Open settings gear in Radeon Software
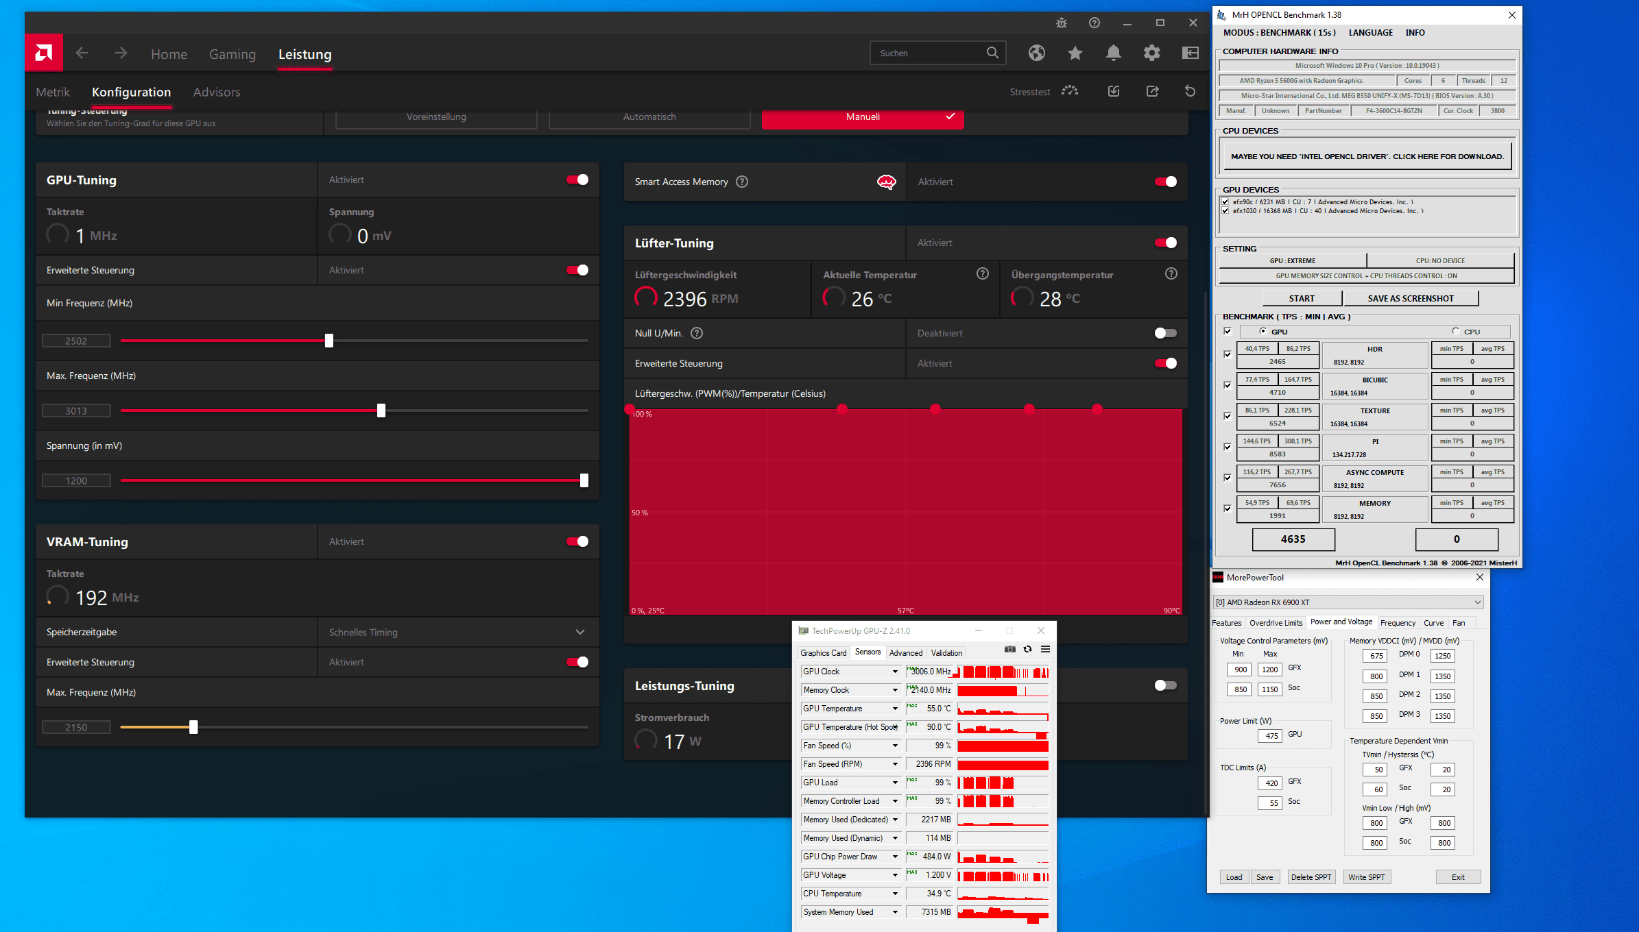This screenshot has height=932, width=1639. (x=1151, y=53)
